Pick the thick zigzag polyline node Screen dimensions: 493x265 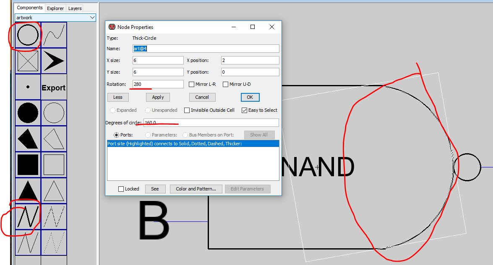tap(28, 217)
